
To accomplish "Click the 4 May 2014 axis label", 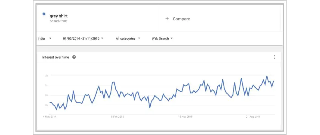I will tap(50, 117).
